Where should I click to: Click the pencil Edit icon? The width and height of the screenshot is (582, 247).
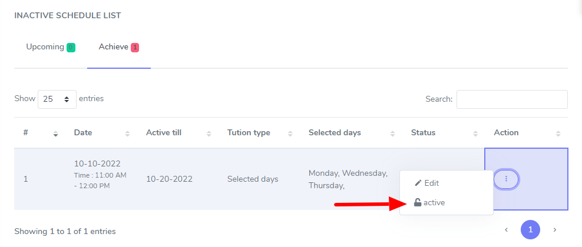tap(418, 183)
